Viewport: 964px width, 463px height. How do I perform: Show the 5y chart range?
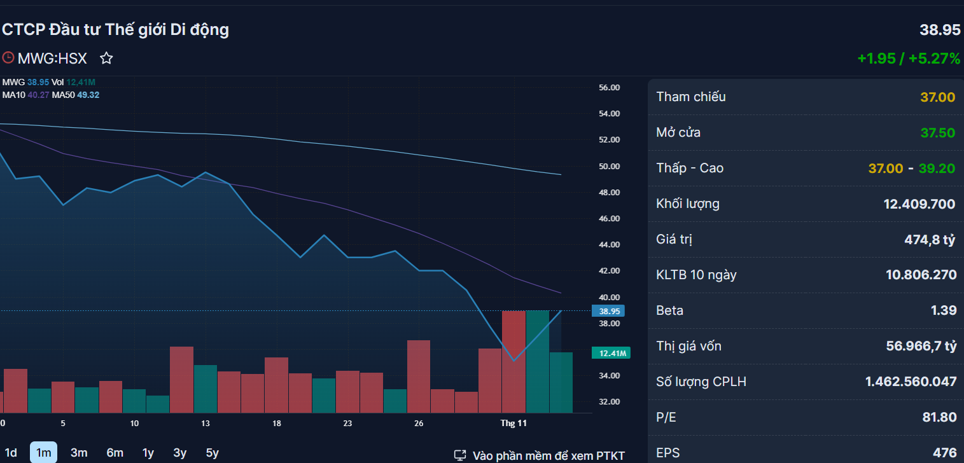coord(213,453)
